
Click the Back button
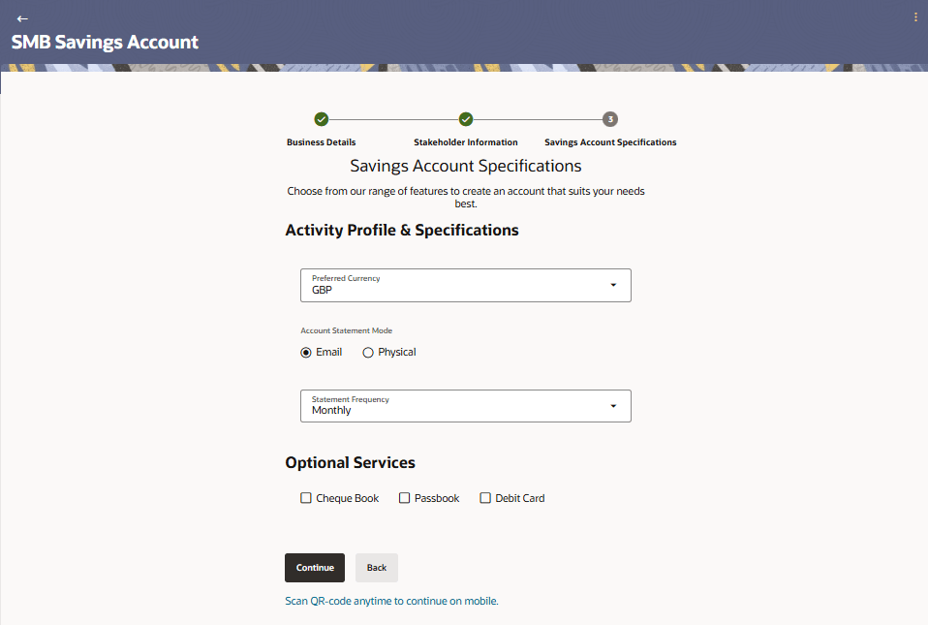(377, 568)
